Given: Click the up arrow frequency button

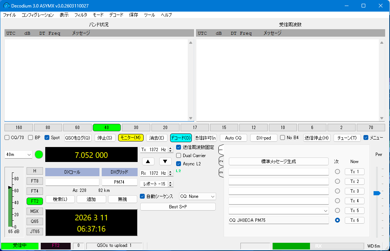Looking at the screenshot, I should click(148, 162).
